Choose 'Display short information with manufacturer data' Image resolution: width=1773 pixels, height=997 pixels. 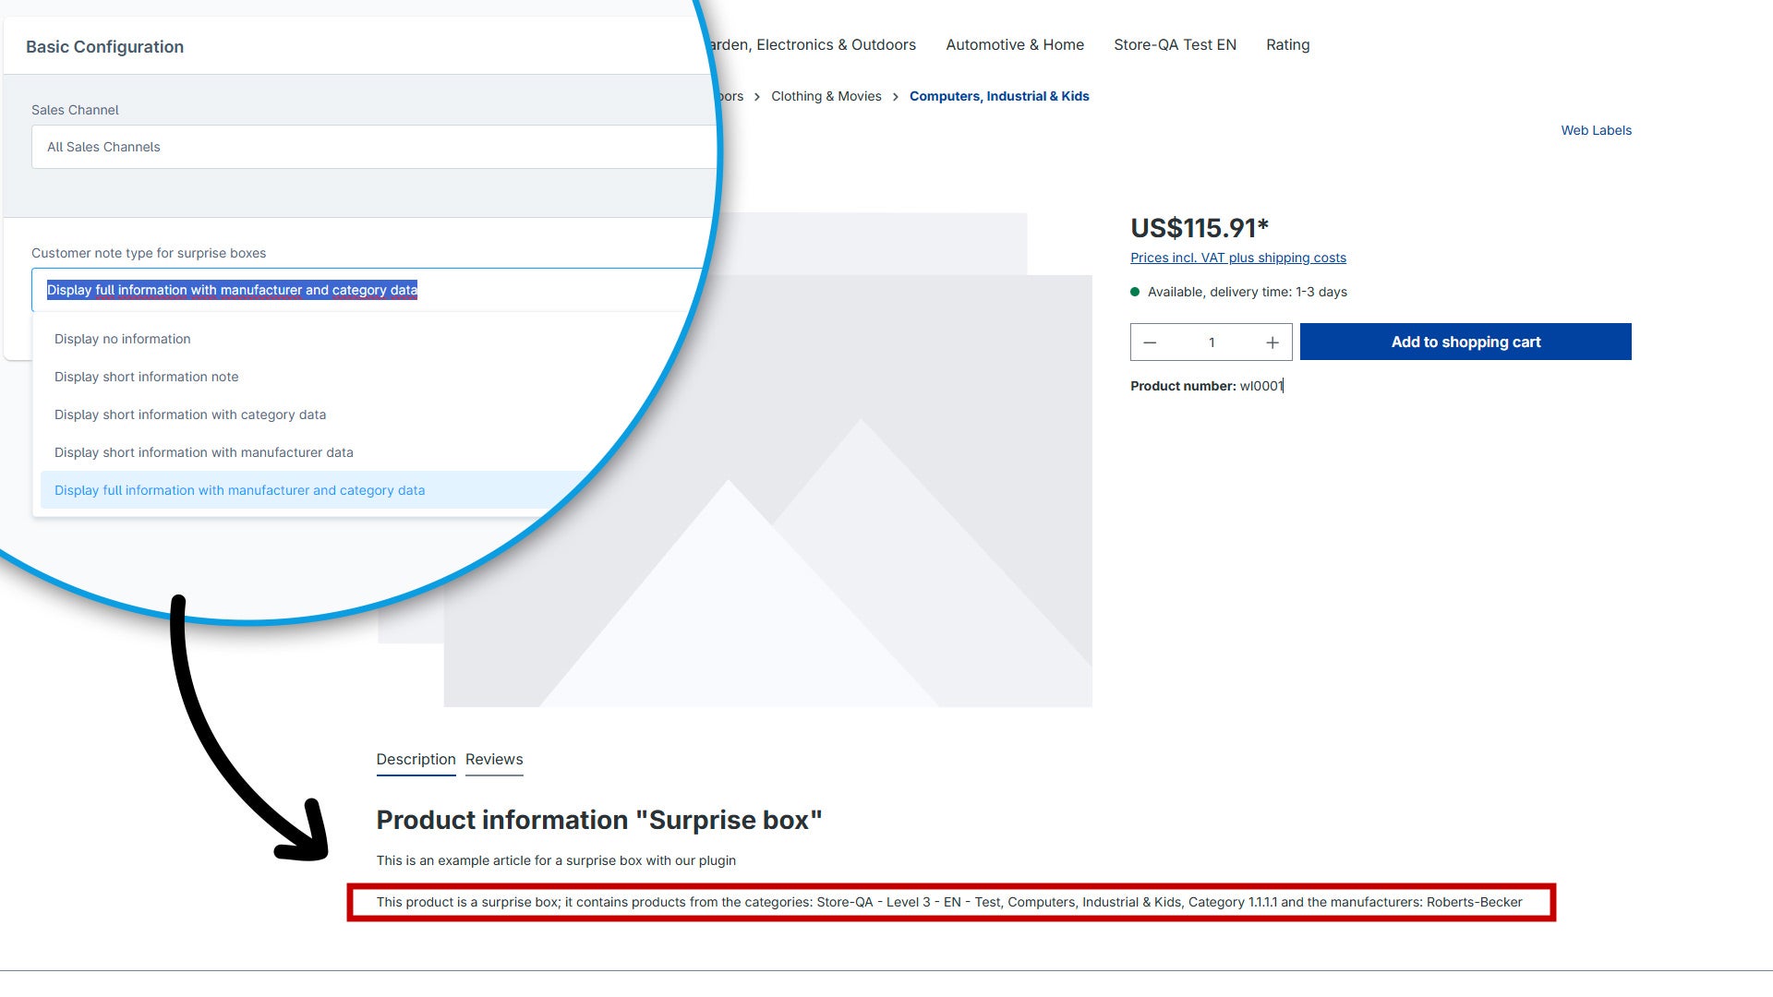(x=204, y=452)
